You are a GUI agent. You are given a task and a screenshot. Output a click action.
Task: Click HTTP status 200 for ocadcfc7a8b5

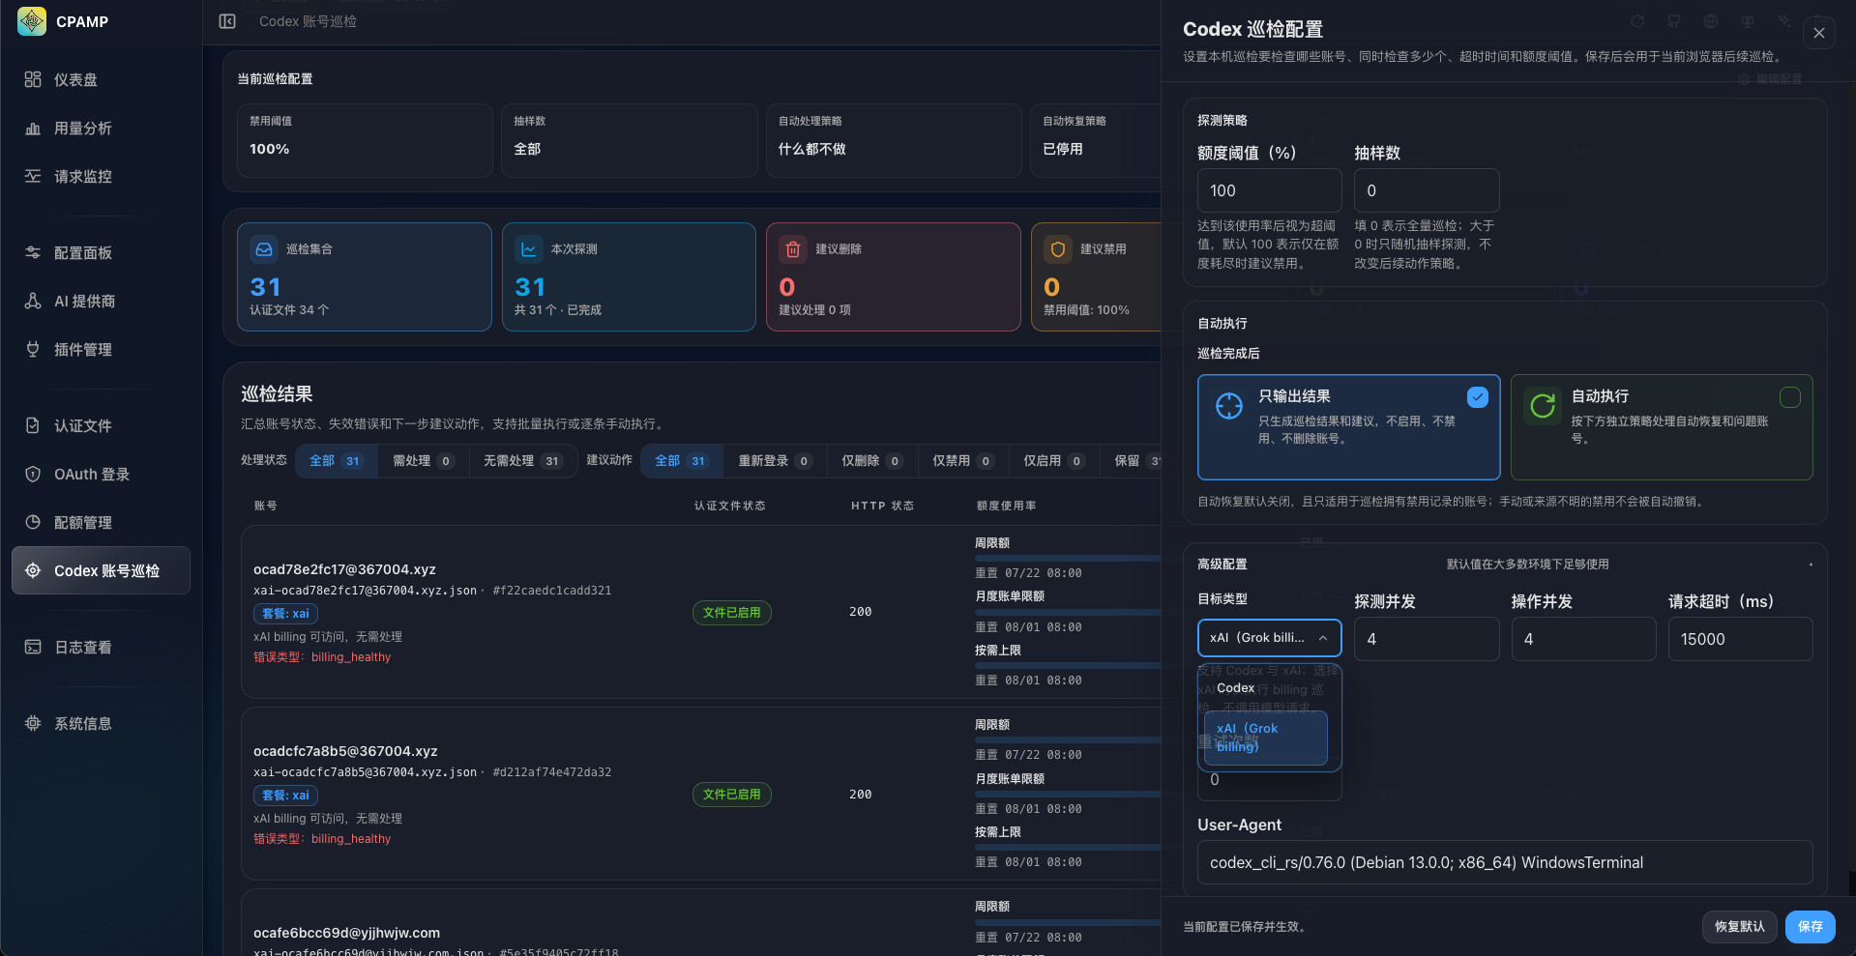click(860, 794)
